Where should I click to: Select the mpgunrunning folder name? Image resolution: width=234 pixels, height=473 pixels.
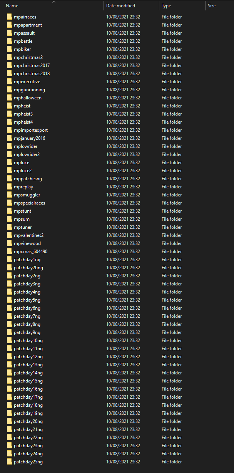coord(29,90)
